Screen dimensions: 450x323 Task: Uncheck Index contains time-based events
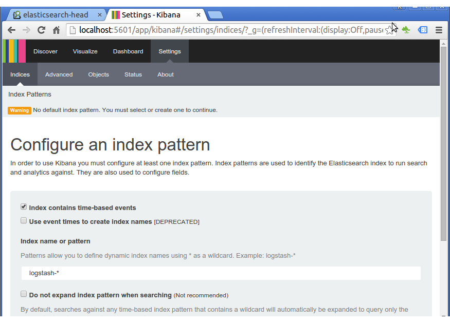[24, 206]
